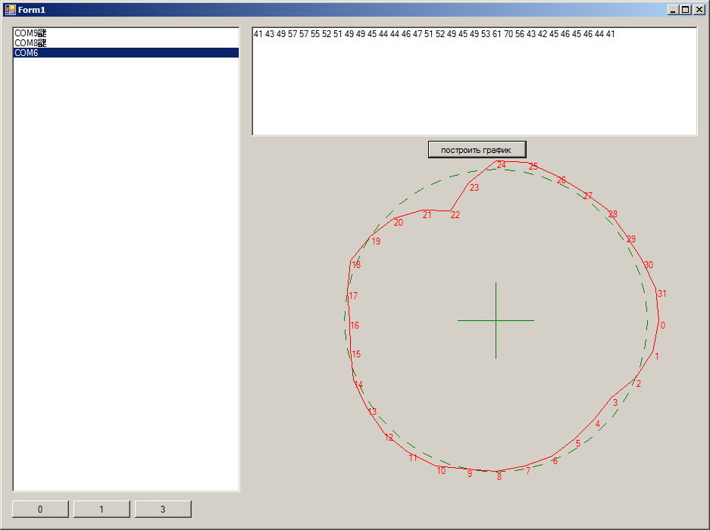Click the button labeled 3
This screenshot has width=710, height=530.
pos(163,510)
